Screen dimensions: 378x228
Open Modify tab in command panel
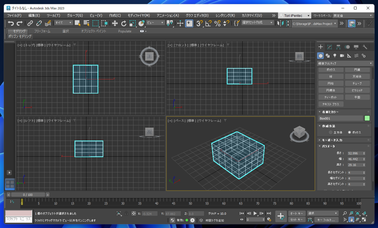click(x=329, y=47)
